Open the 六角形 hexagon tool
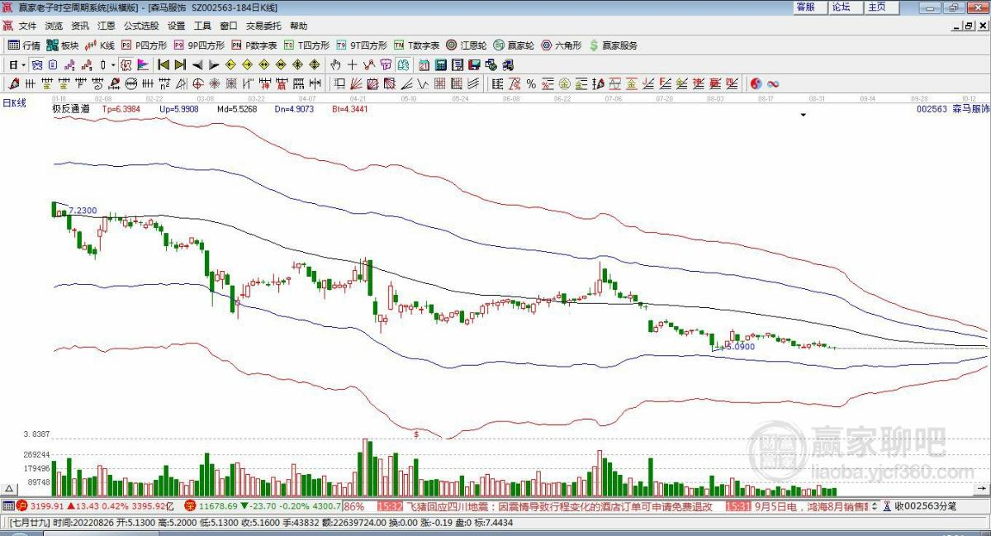991x536 pixels. click(x=562, y=45)
